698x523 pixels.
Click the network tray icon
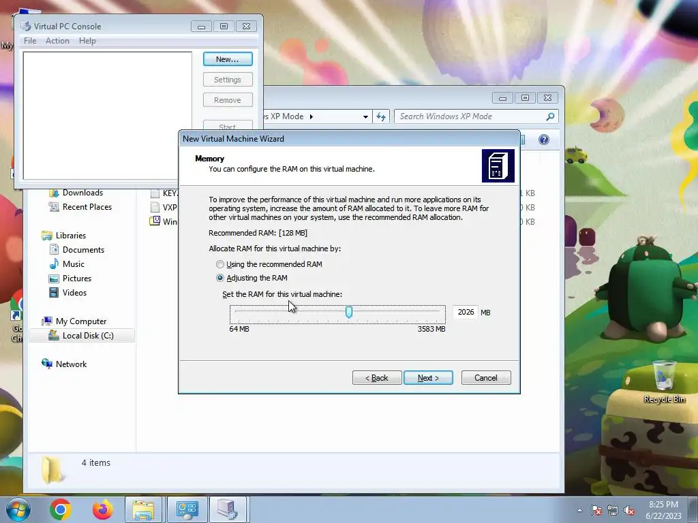click(613, 510)
